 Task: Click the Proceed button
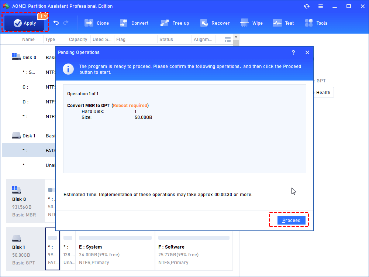click(291, 220)
